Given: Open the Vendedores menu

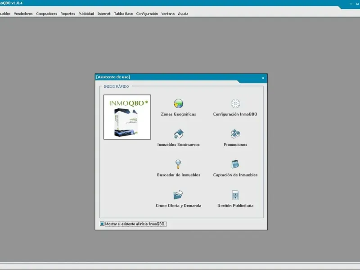Looking at the screenshot, I should click(x=23, y=14).
